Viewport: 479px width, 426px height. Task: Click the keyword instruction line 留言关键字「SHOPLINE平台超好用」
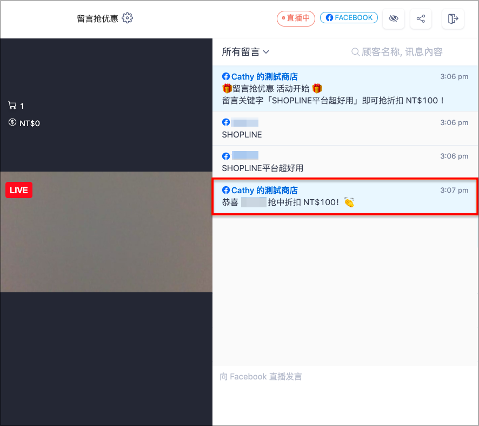[332, 101]
